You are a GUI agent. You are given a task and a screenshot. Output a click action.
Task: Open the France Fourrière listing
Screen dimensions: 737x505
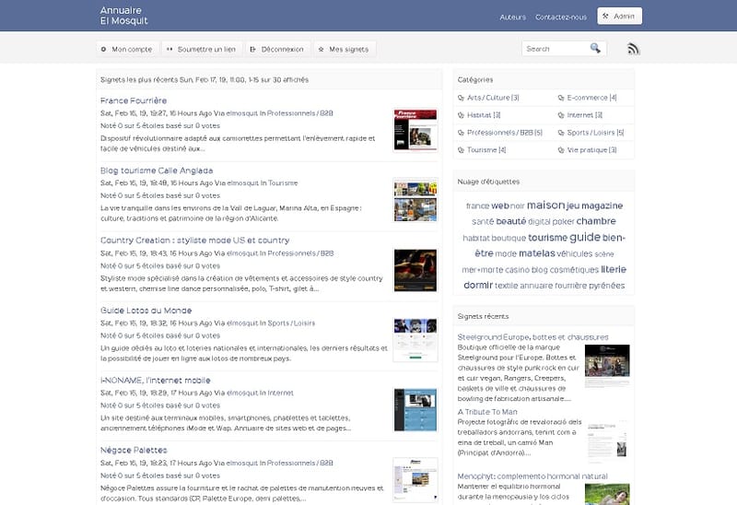point(134,100)
